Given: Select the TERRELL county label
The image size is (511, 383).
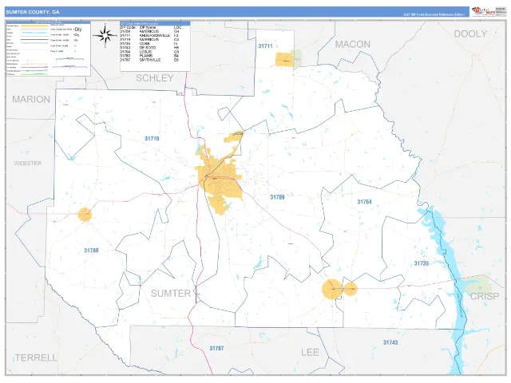Looking at the screenshot, I should point(36,357).
